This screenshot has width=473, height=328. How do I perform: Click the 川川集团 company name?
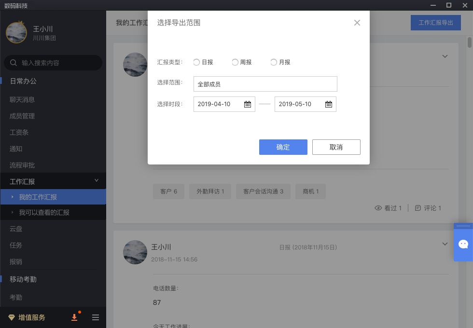click(x=44, y=38)
